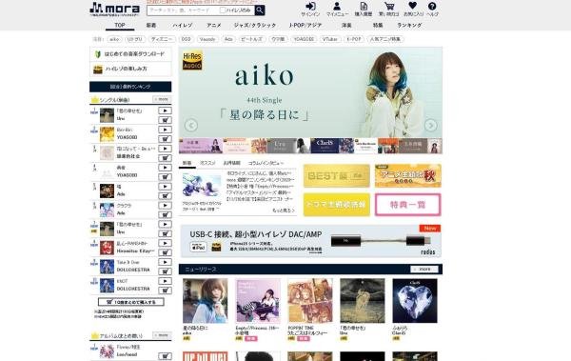Screen dimensions: 571x361
Task: Add 唱 by Ado to cart
Action: coord(165,196)
